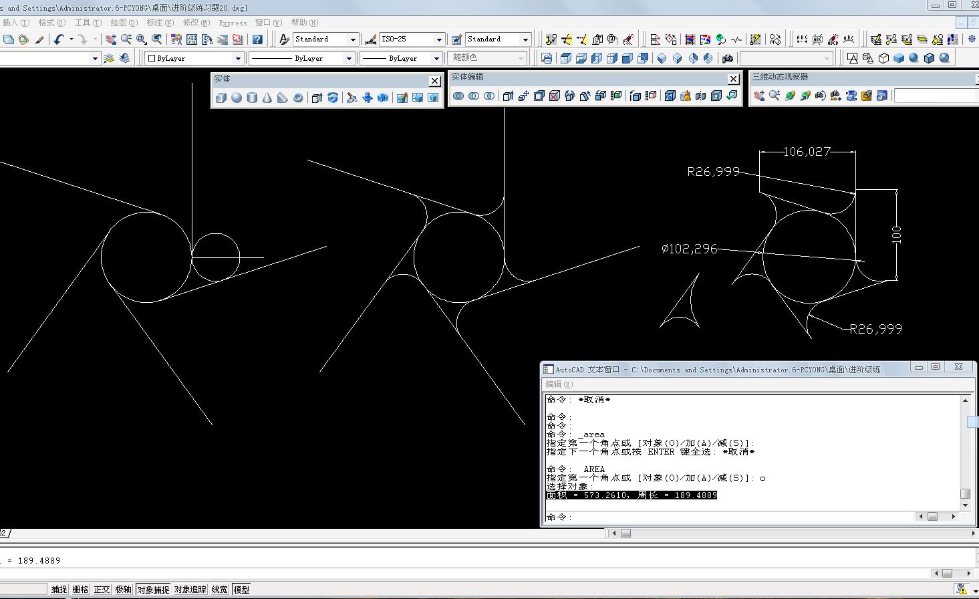
Task: Open the 绘图(D) menu
Action: coord(124,23)
